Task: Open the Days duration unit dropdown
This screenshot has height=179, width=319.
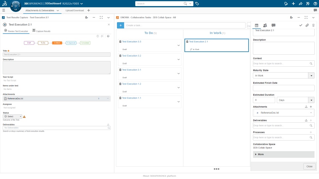Action: pos(296,100)
